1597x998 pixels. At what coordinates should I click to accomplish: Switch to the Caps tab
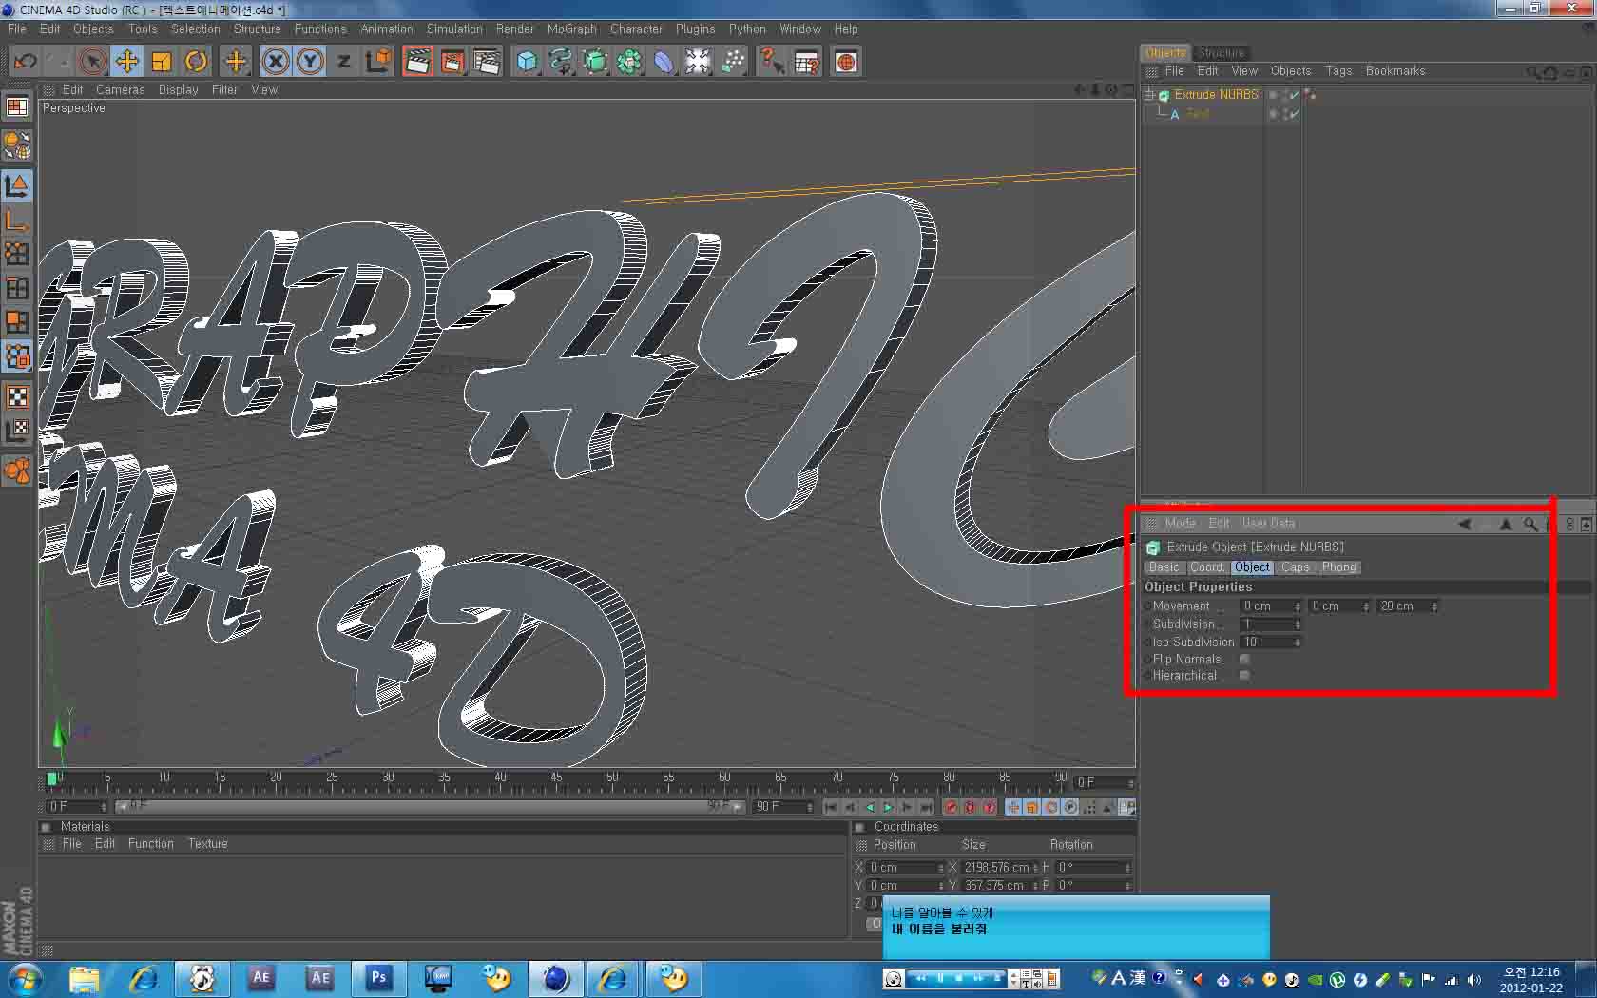[x=1295, y=567]
